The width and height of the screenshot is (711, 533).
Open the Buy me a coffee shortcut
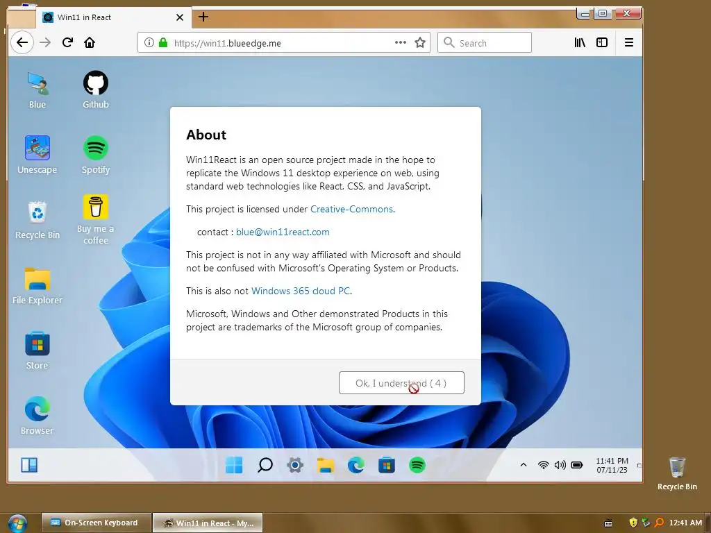pyautogui.click(x=96, y=220)
